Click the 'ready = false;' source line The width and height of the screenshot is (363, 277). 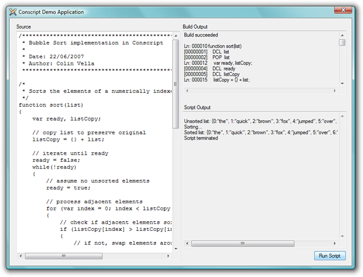(x=56, y=160)
